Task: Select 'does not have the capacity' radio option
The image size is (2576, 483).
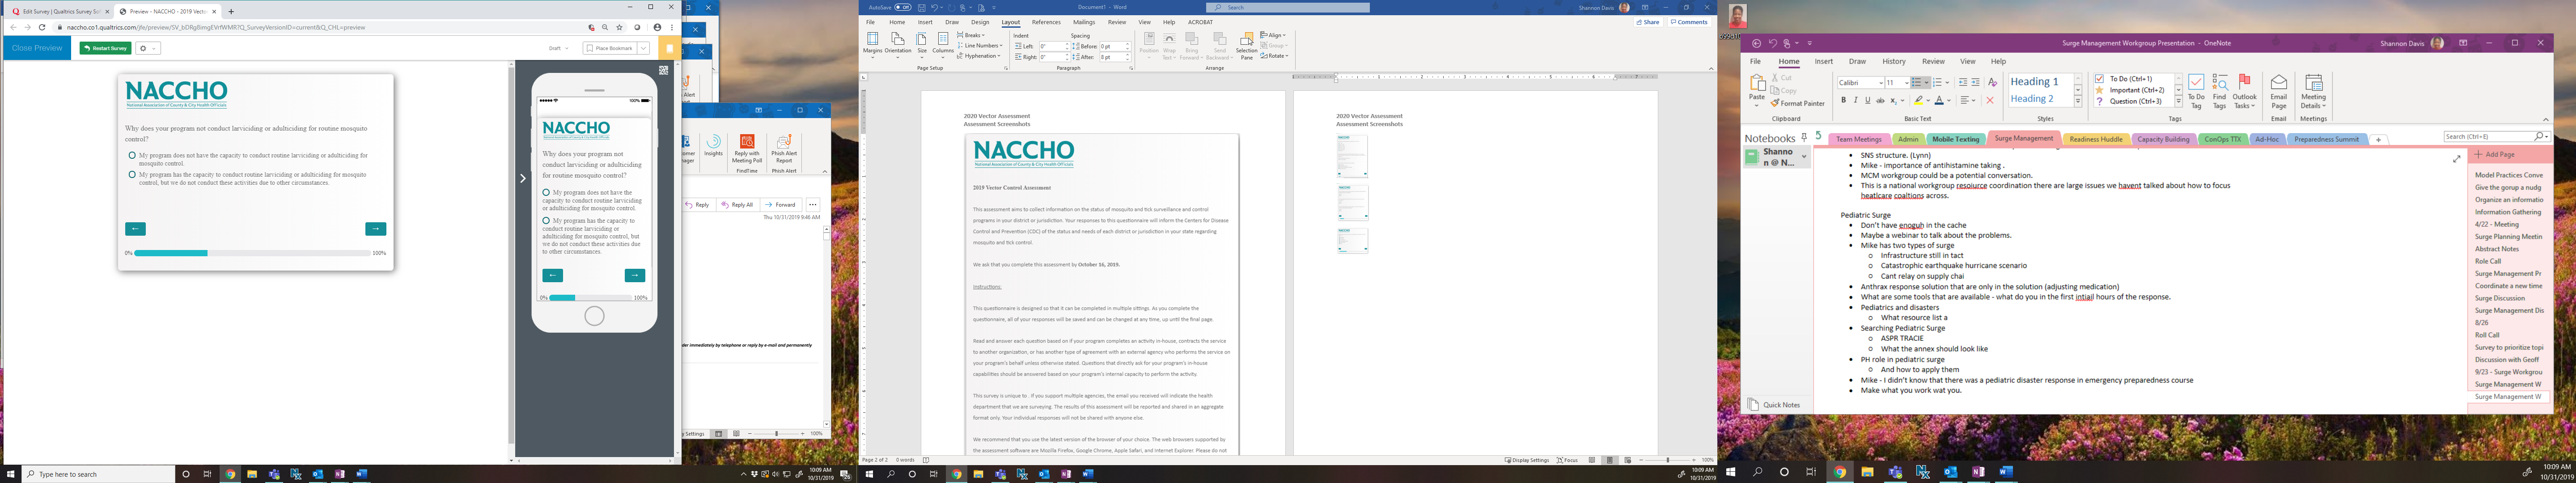Action: click(132, 155)
